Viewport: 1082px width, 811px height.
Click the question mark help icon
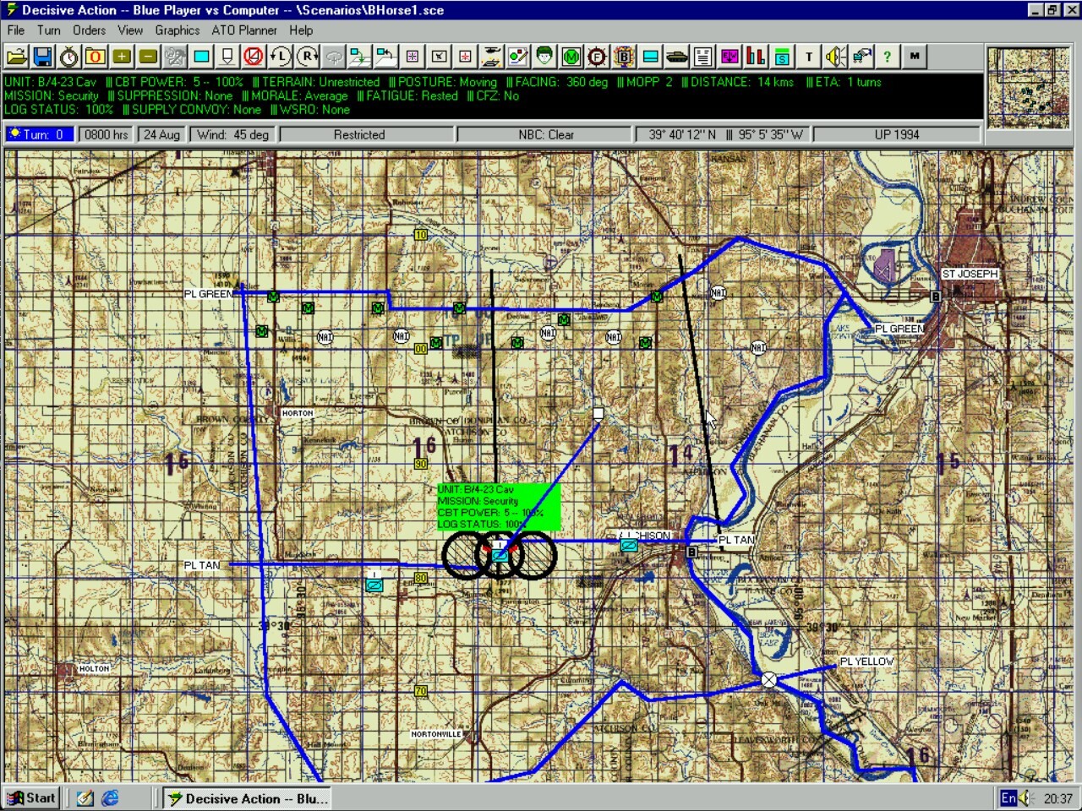pyautogui.click(x=887, y=57)
